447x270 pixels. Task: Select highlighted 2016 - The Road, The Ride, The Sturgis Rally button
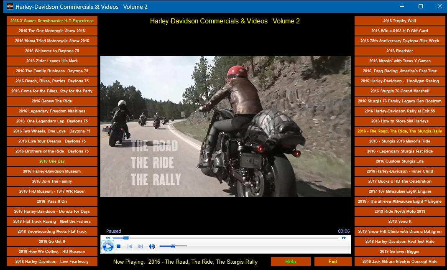click(x=400, y=131)
